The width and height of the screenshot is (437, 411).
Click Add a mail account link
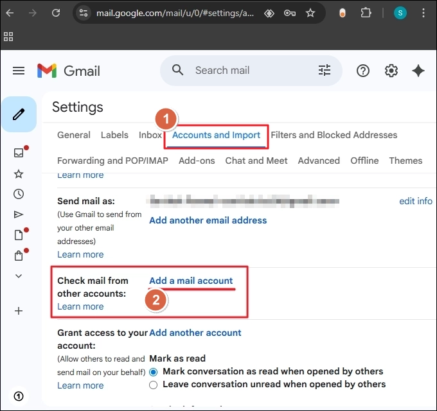[x=191, y=281]
